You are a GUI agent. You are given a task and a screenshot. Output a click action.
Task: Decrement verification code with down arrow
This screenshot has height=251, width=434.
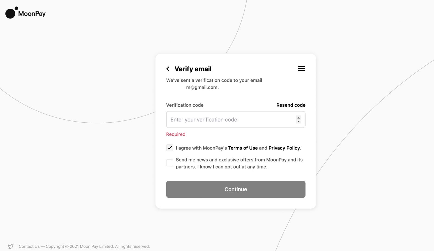(x=299, y=121)
